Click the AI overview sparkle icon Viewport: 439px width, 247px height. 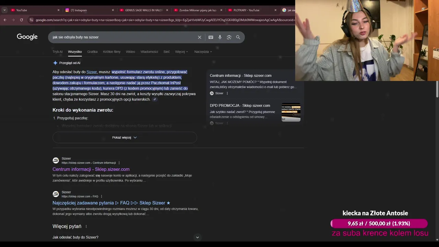tap(55, 63)
